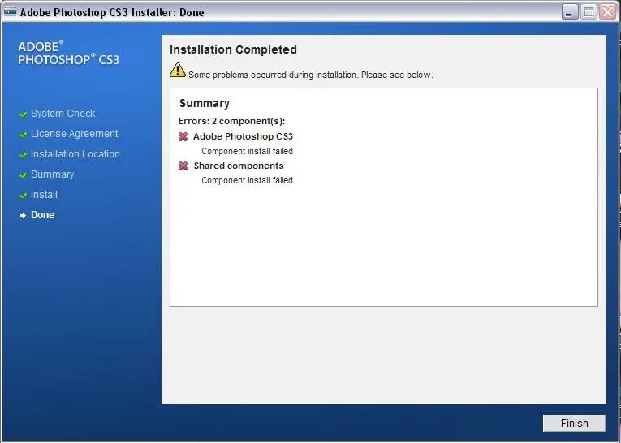Click the yellow warning triangle icon

coord(178,70)
